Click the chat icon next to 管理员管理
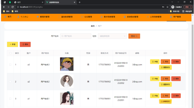 point(38,17)
